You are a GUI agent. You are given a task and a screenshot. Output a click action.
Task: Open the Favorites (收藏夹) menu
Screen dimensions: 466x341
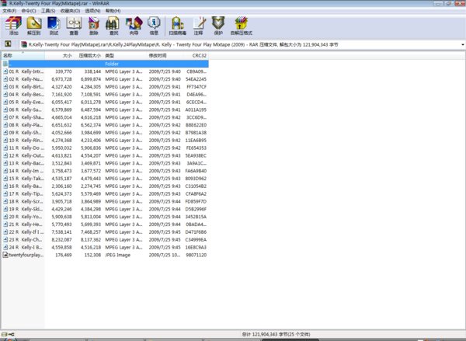coord(70,11)
